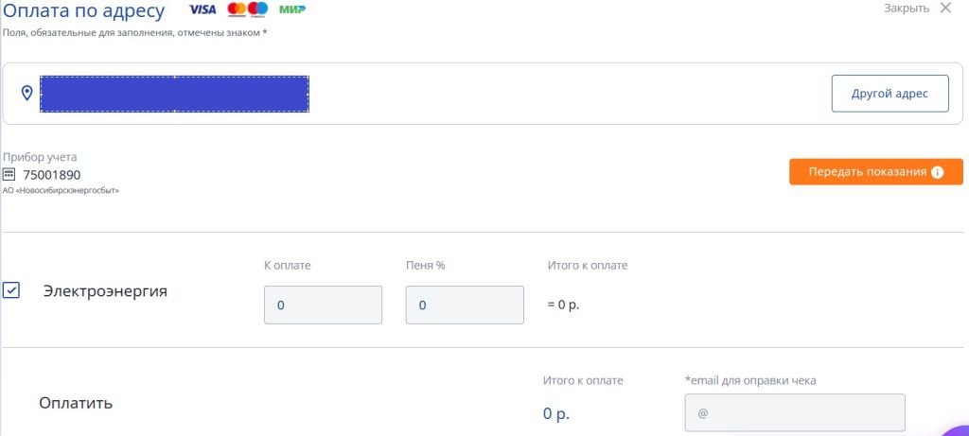Click the Оплатить label
969x436 pixels.
(76, 403)
